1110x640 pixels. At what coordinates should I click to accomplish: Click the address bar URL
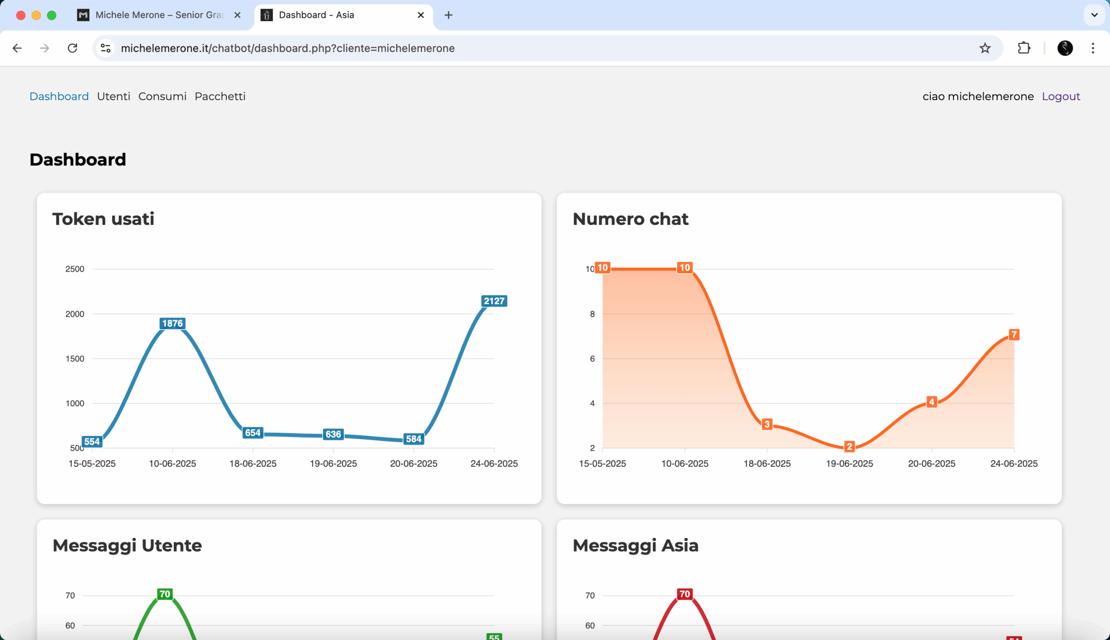(x=287, y=48)
